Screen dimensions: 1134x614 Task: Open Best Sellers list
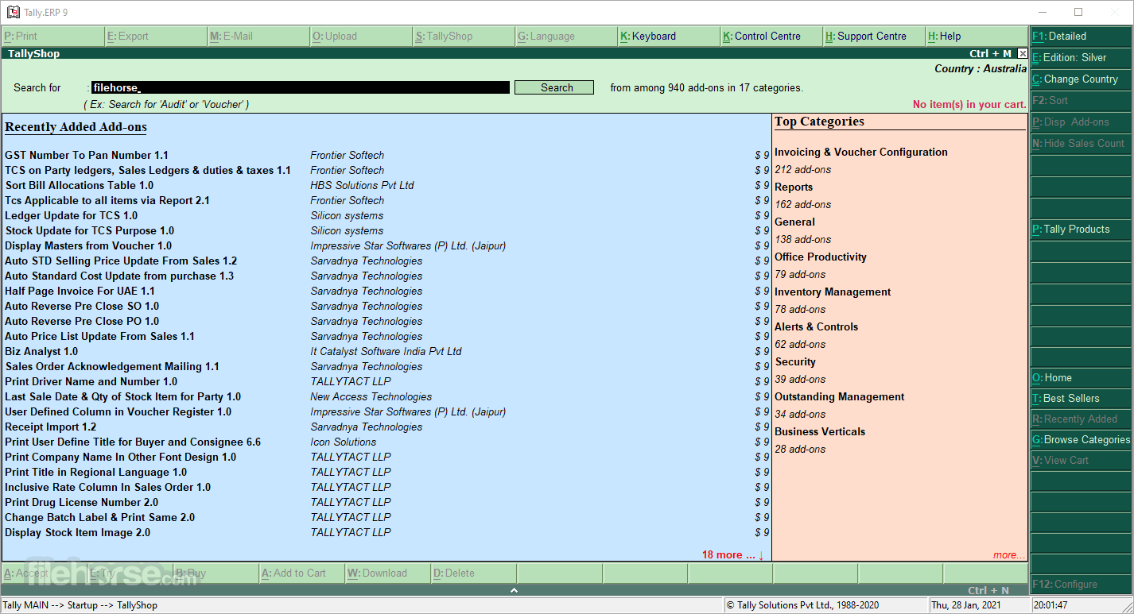[1081, 399]
